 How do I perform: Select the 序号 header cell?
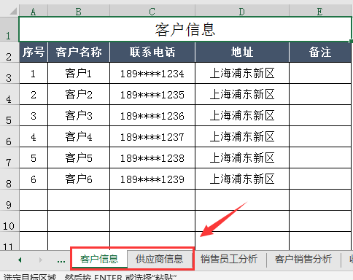click(x=34, y=52)
